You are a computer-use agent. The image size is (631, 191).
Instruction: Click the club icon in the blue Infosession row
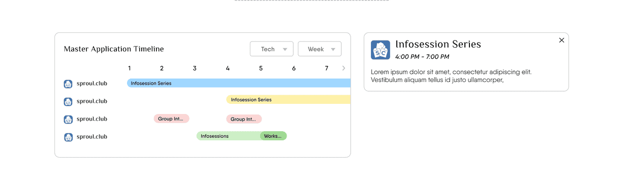68,84
